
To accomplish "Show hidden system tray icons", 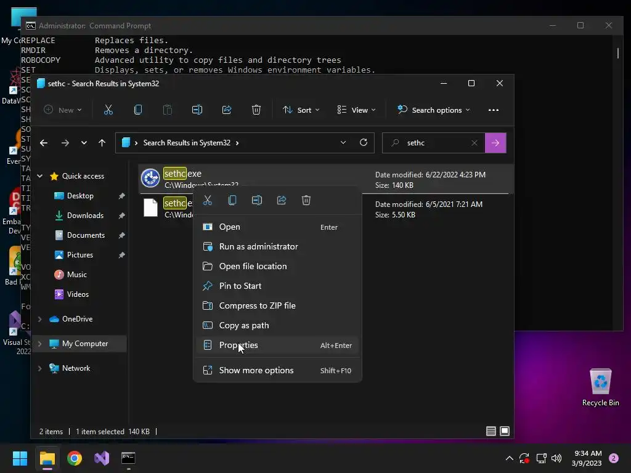I will (510, 458).
